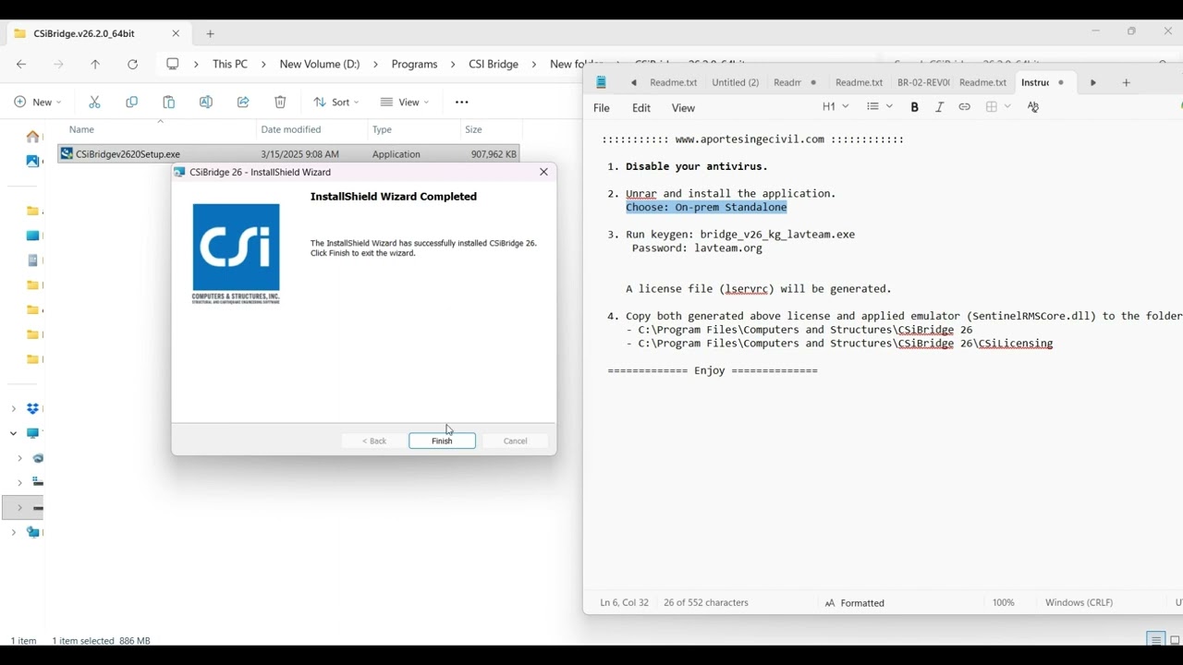Click Formatted mode in Notepad status bar
1183x665 pixels.
(x=855, y=603)
